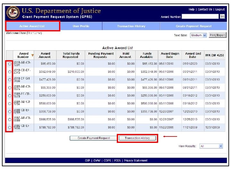Mark the radio button on the $500,000.00 award row
The image size is (231, 173).
point(10,103)
